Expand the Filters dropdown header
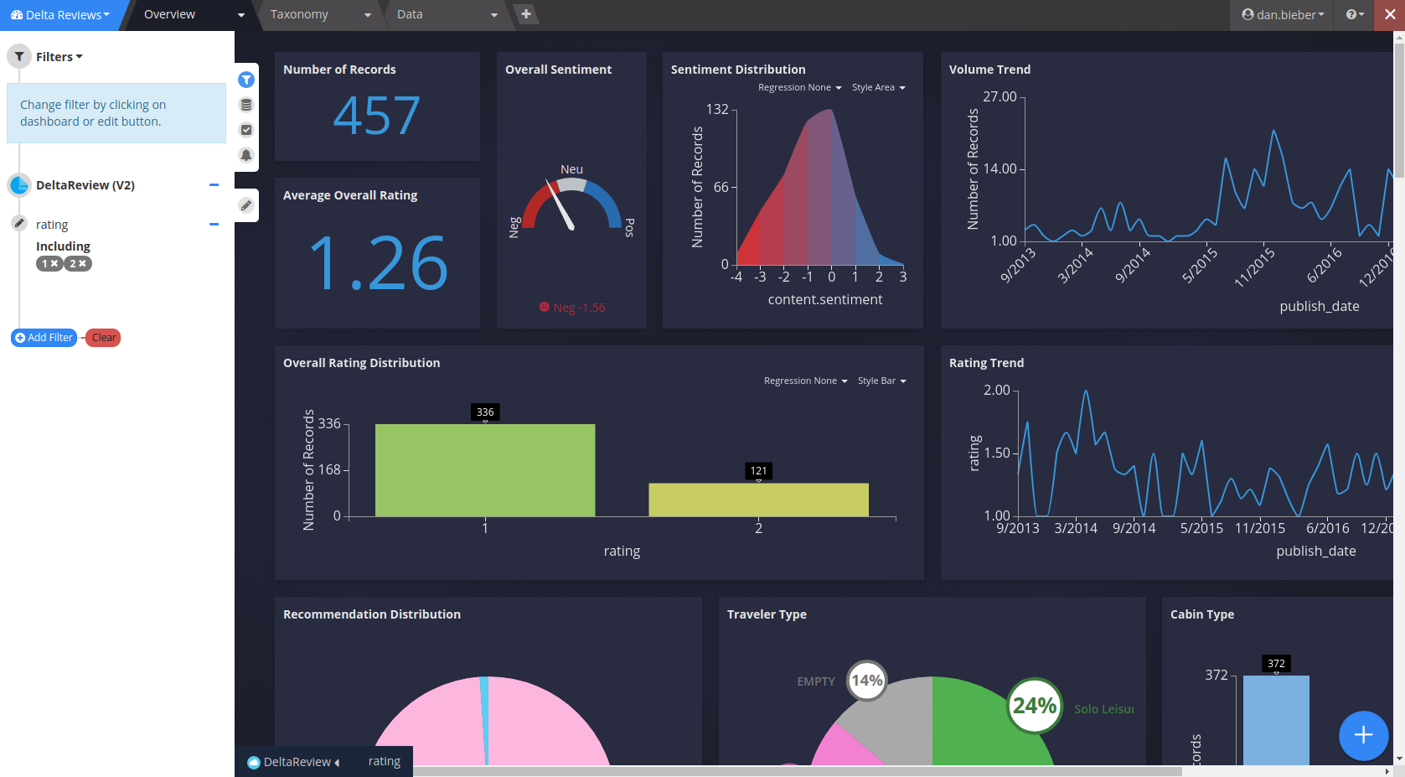 (x=59, y=57)
